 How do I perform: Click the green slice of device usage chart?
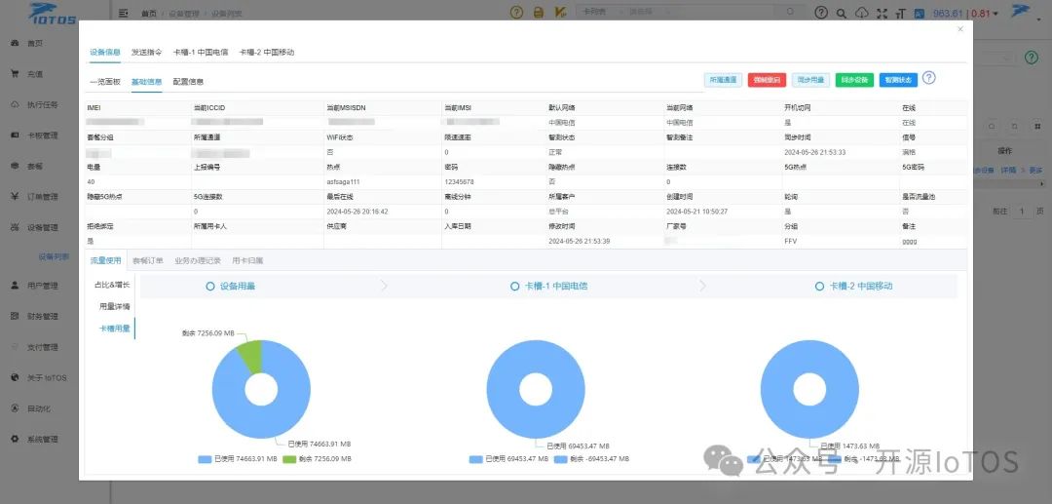(249, 356)
